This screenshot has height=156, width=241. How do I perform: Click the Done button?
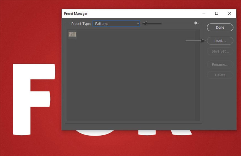click(x=220, y=27)
